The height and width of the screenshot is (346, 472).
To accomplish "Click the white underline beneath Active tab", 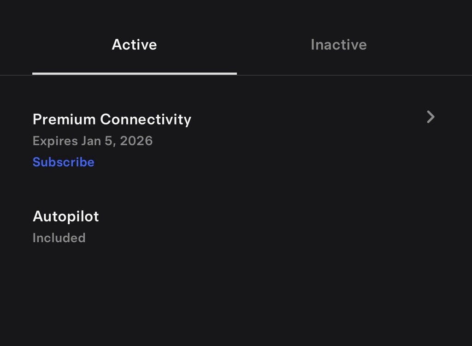I will point(134,73).
